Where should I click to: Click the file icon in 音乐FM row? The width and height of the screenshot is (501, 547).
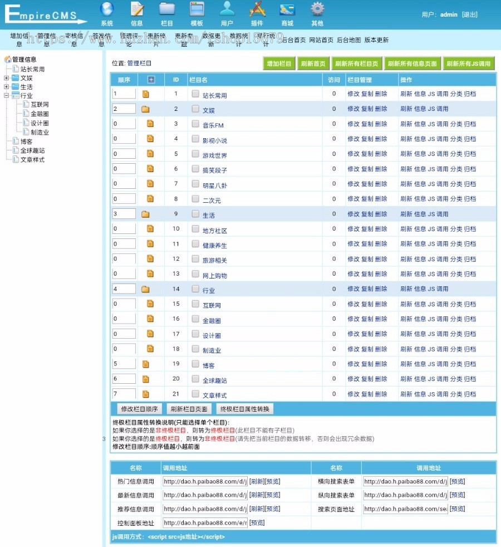(150, 124)
